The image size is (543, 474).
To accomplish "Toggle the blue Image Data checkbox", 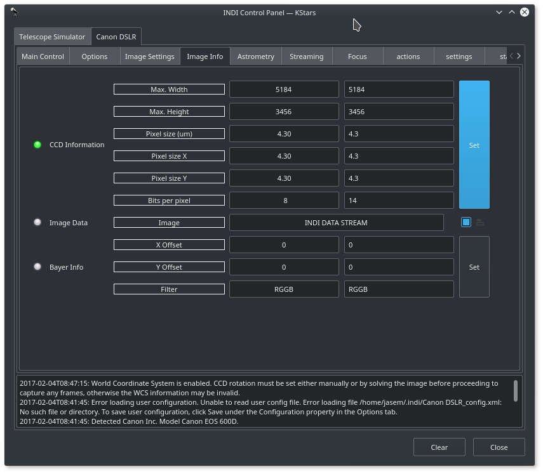I will click(x=466, y=222).
